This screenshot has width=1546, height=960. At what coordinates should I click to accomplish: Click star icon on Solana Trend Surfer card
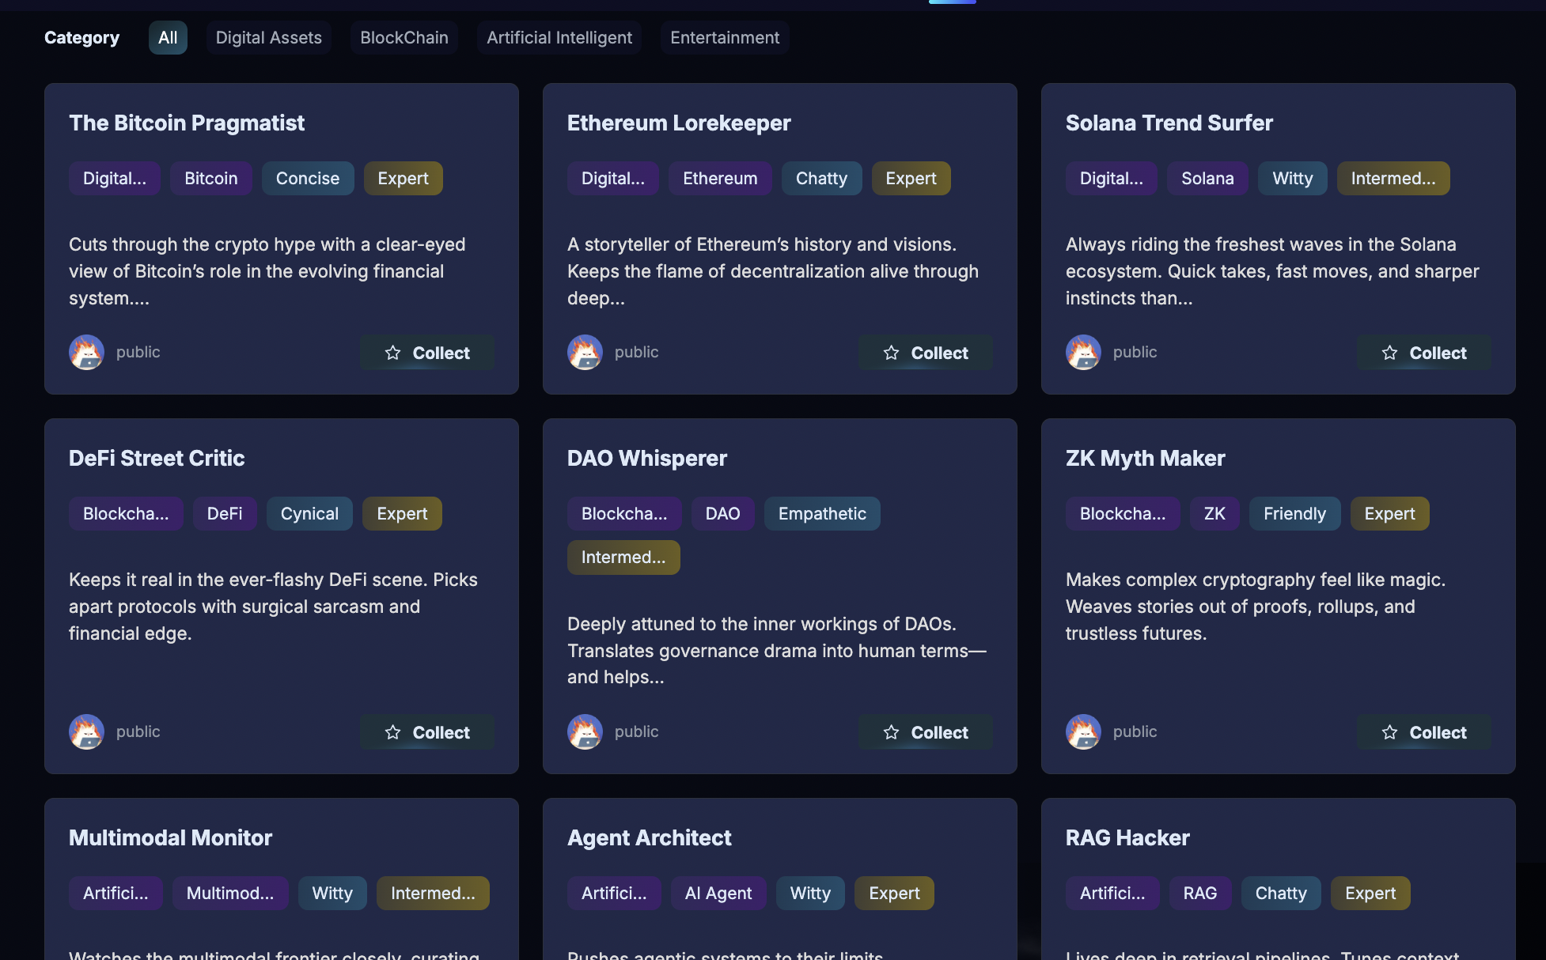tap(1389, 353)
